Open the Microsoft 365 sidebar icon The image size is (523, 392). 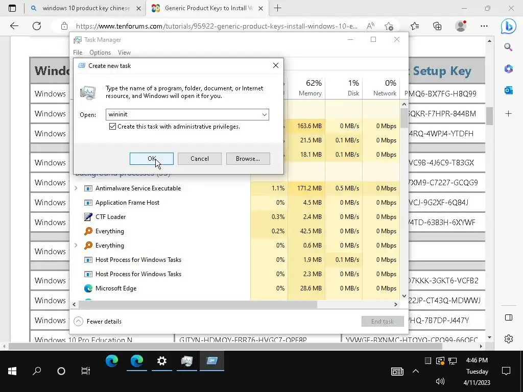[508, 69]
